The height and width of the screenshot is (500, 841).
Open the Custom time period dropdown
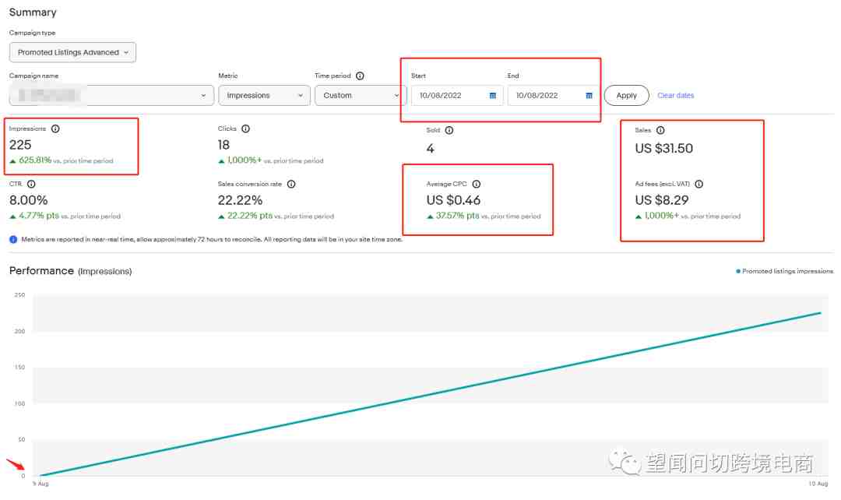coord(361,96)
